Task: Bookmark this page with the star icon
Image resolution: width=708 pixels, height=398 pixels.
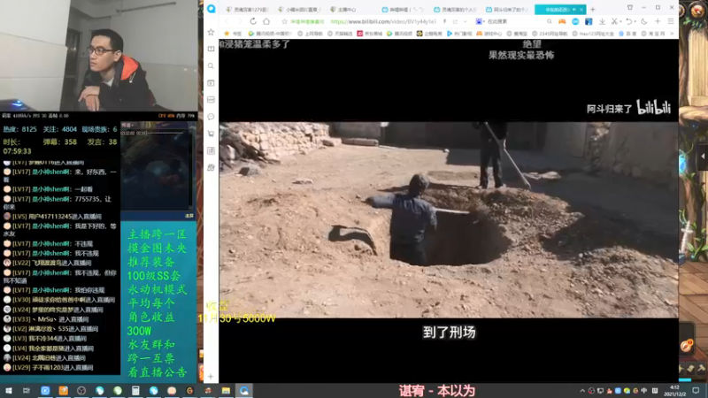Action: pyautogui.click(x=284, y=21)
